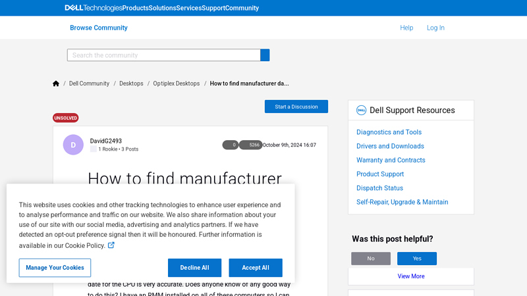Screen dimensions: 527x296
Task: Focus the Search the community field
Action: tap(163, 55)
